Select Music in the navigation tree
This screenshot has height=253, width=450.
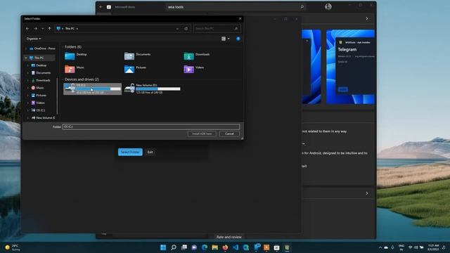tap(37, 88)
